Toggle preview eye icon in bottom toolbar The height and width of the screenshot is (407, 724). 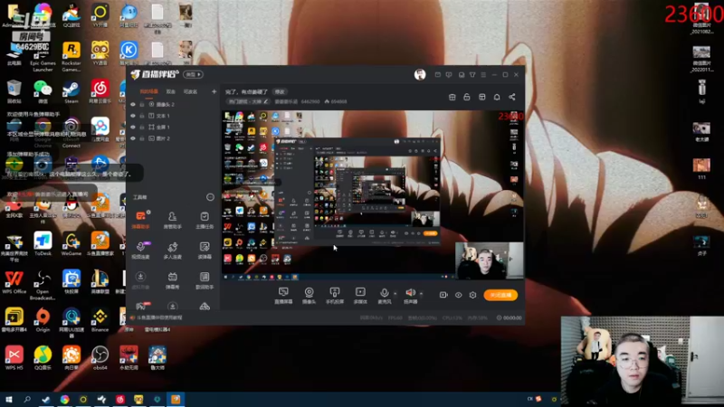coord(458,295)
